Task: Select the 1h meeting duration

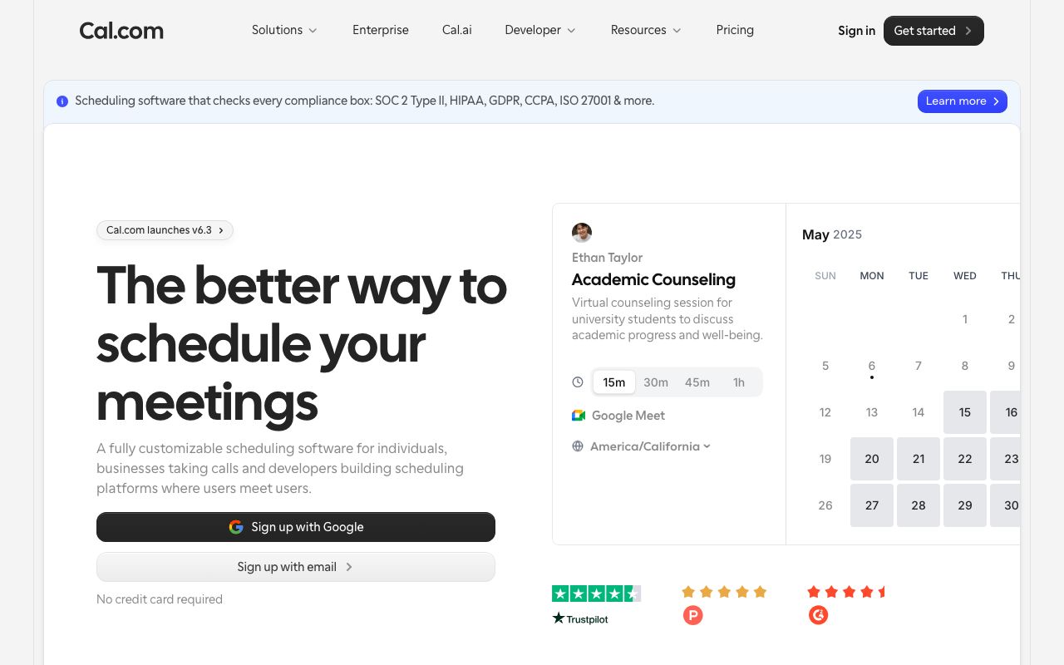Action: (738, 382)
